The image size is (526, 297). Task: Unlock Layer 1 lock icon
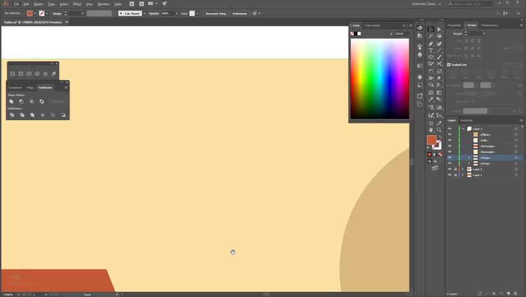click(455, 175)
